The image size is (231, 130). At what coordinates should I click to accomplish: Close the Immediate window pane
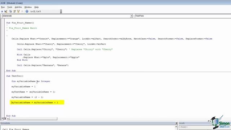pyautogui.click(x=176, y=123)
